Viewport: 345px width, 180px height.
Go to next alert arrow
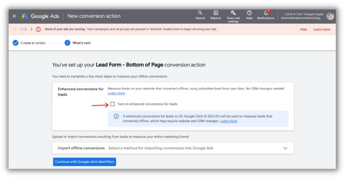point(31,29)
